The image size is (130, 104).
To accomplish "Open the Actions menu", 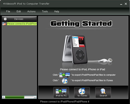I will point(31,11).
